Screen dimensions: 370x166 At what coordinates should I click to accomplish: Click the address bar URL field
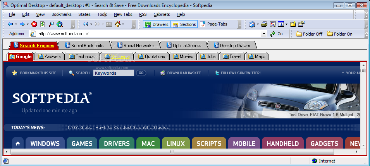(x=148, y=34)
